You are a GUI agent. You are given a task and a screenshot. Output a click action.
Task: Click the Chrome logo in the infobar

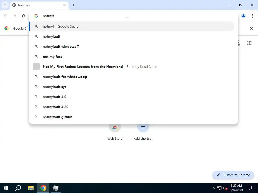[x=7, y=28]
